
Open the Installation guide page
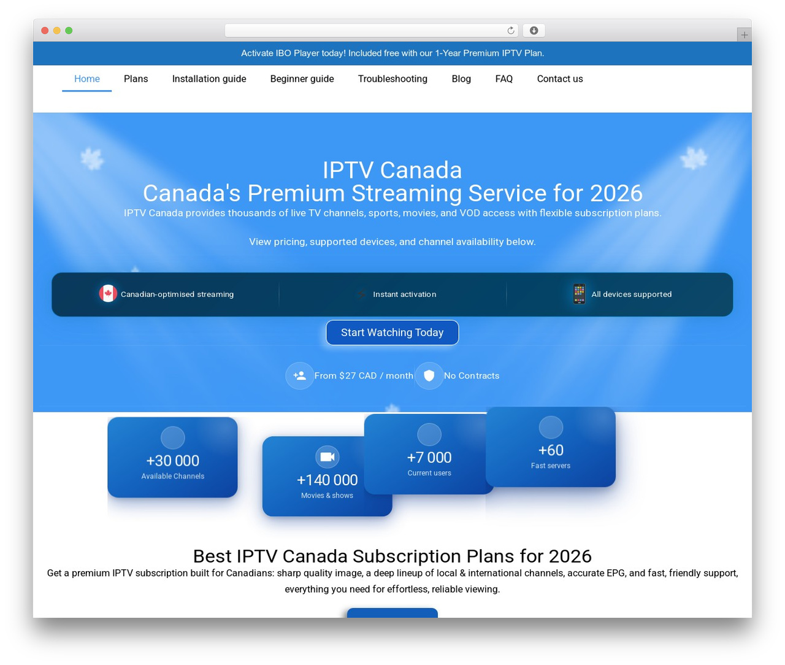(209, 79)
